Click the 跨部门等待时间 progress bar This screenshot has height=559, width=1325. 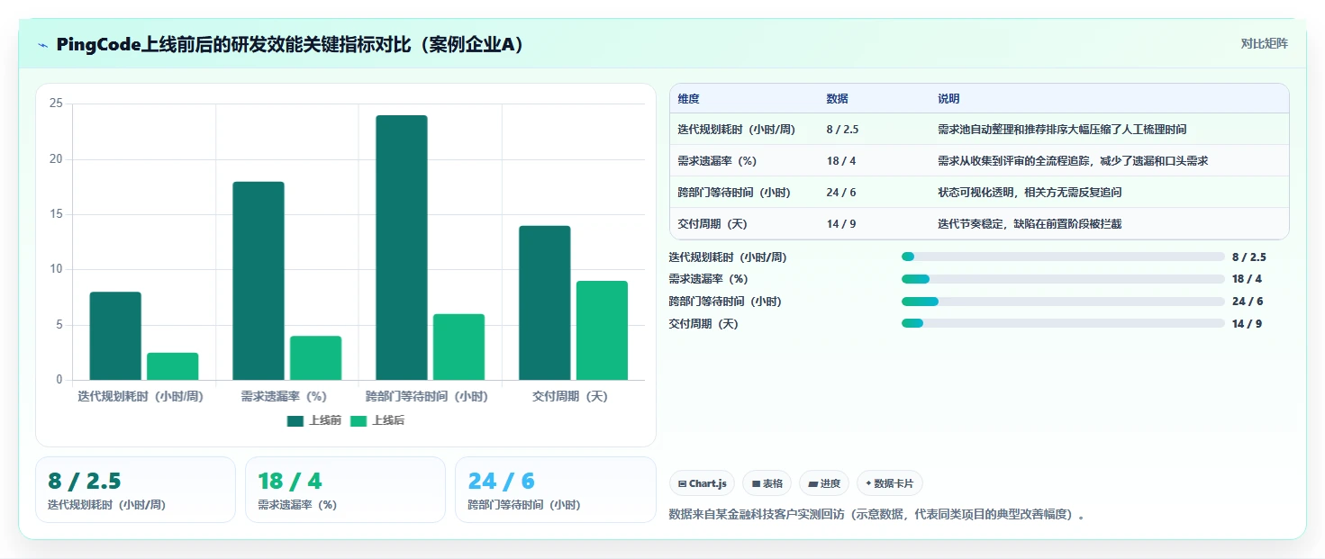tap(1063, 302)
